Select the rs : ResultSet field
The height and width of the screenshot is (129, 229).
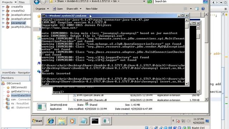click(x=20, y=104)
